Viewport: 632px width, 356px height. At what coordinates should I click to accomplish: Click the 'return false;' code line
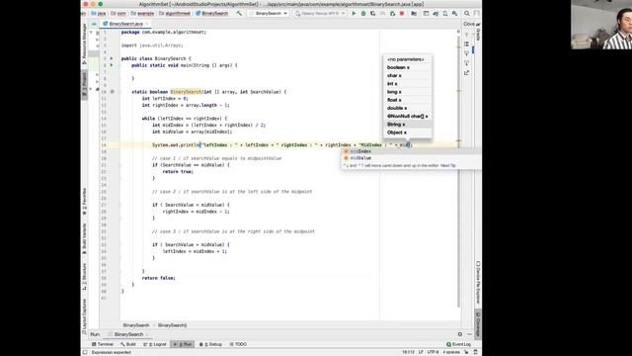tap(158, 278)
